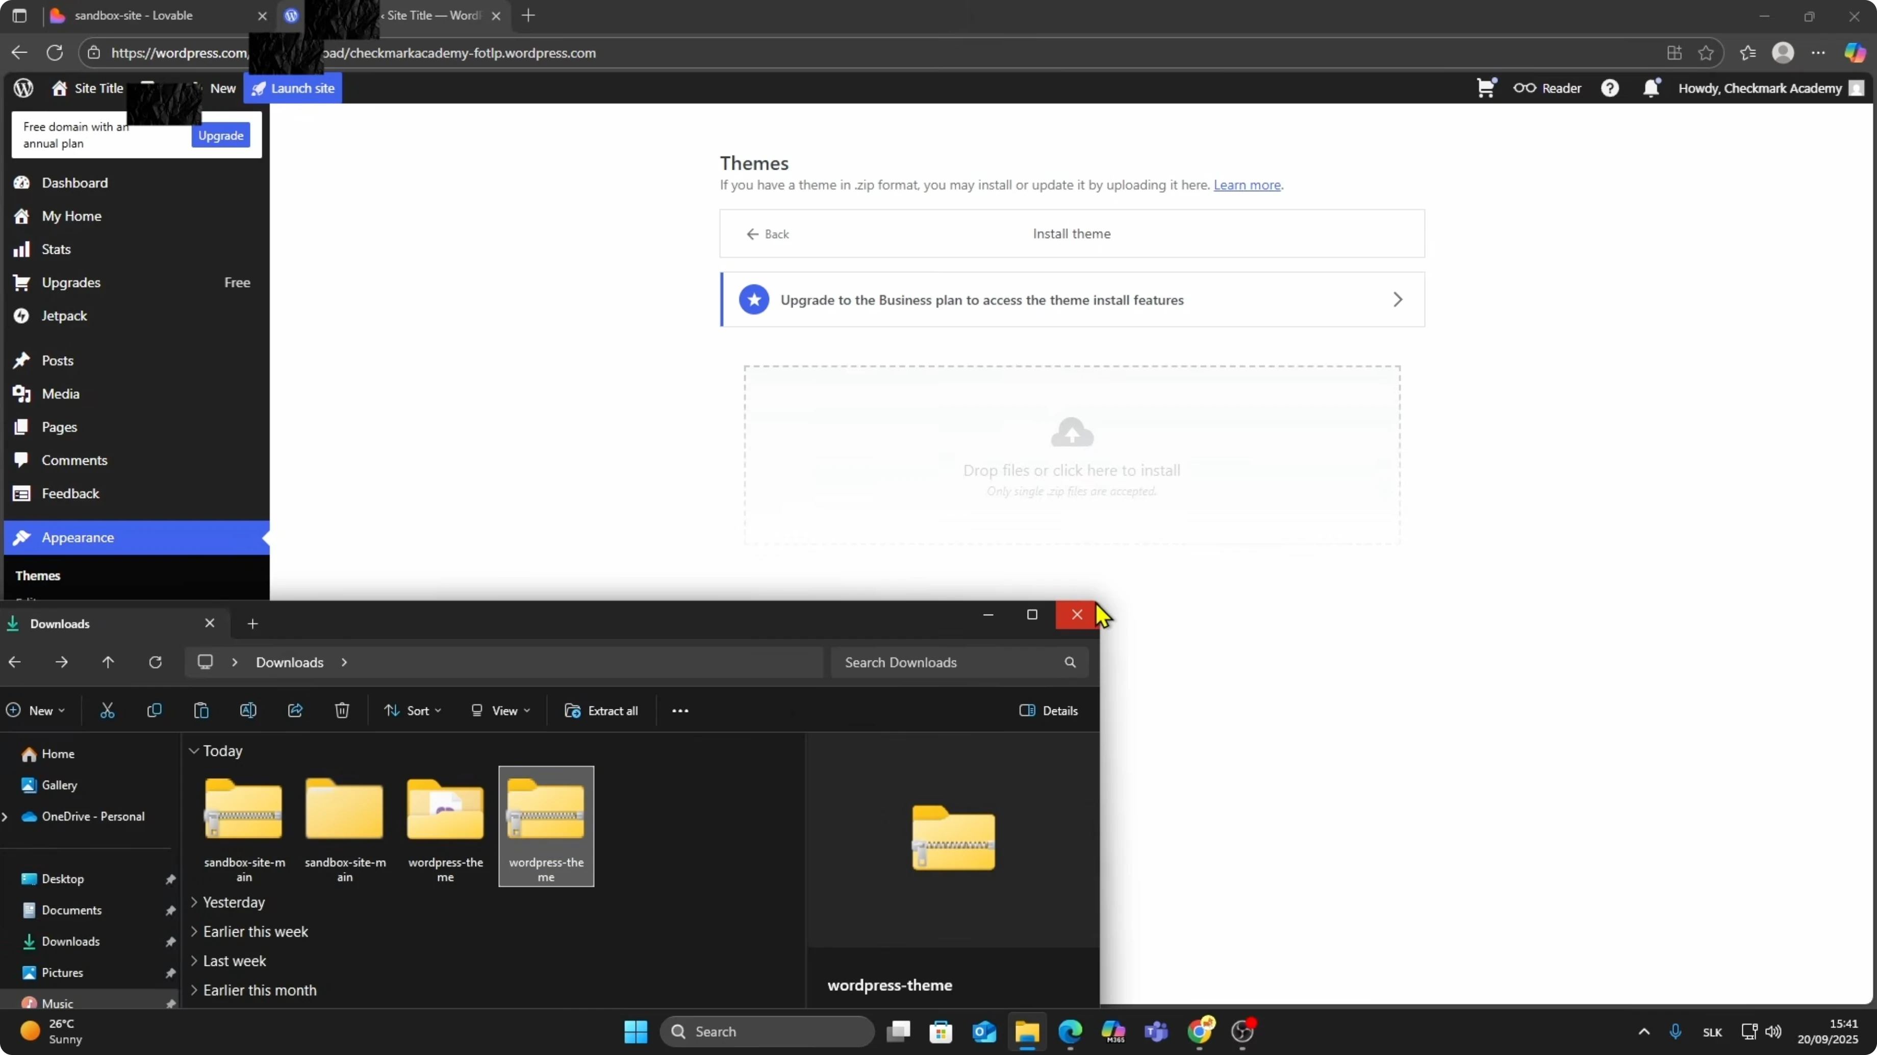Open Themes submenu item
The image size is (1877, 1055).
click(x=38, y=575)
